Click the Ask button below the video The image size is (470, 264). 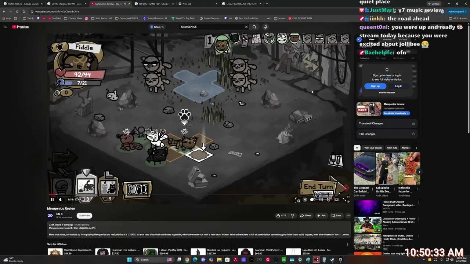pos(321,216)
